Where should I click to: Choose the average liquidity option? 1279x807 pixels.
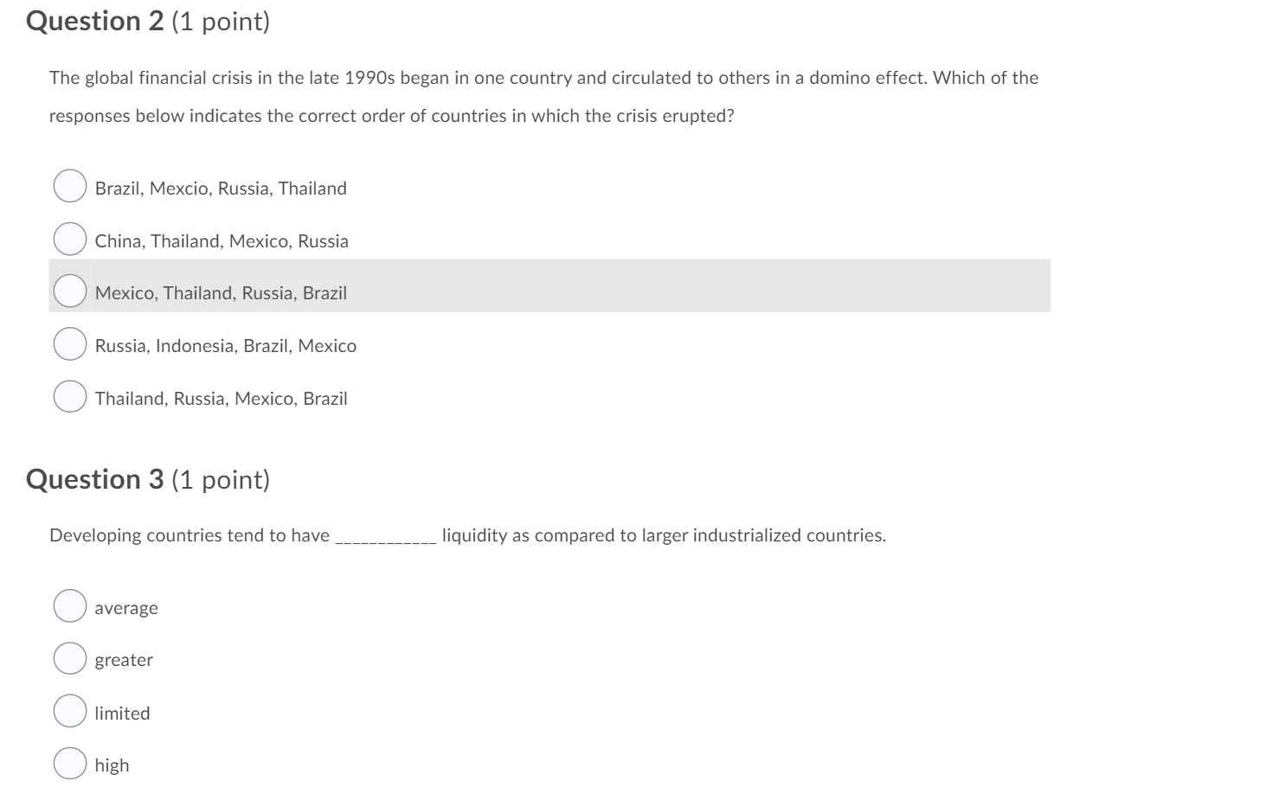[x=69, y=605]
